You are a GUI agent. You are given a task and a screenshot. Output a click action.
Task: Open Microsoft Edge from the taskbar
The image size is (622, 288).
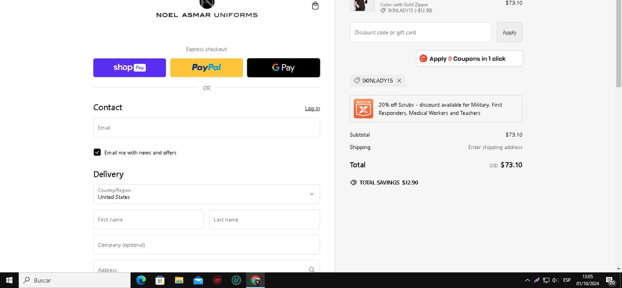pos(141,280)
